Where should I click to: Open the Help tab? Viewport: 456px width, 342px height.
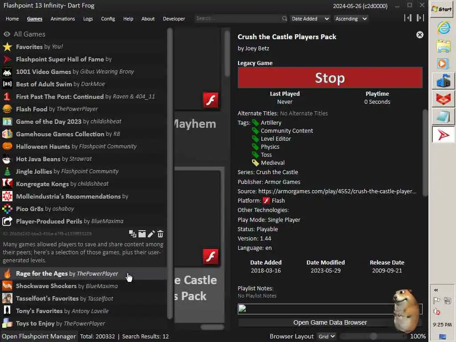pyautogui.click(x=128, y=19)
